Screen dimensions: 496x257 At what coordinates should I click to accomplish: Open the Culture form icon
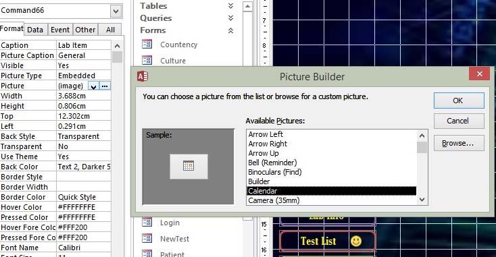coord(147,60)
